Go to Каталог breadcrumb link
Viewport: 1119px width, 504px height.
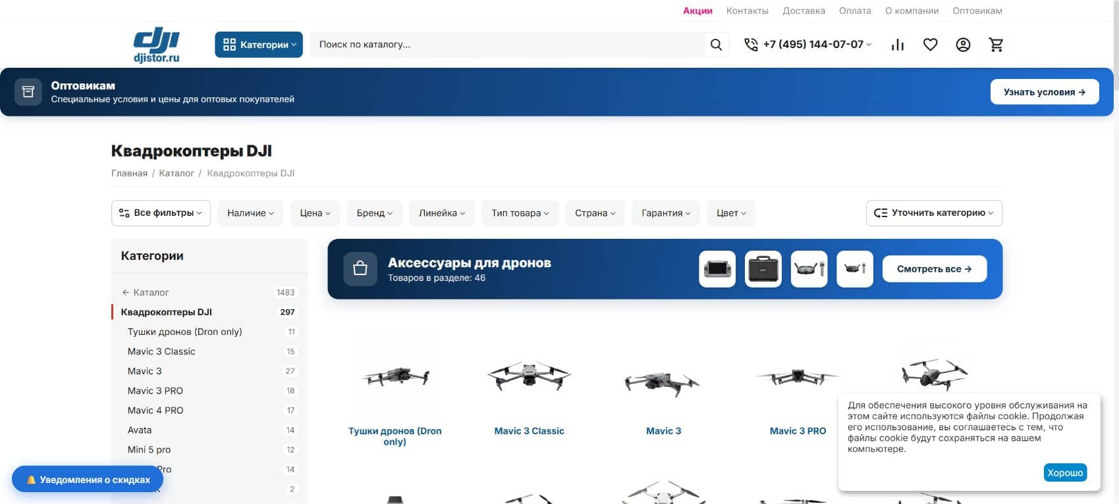point(177,173)
